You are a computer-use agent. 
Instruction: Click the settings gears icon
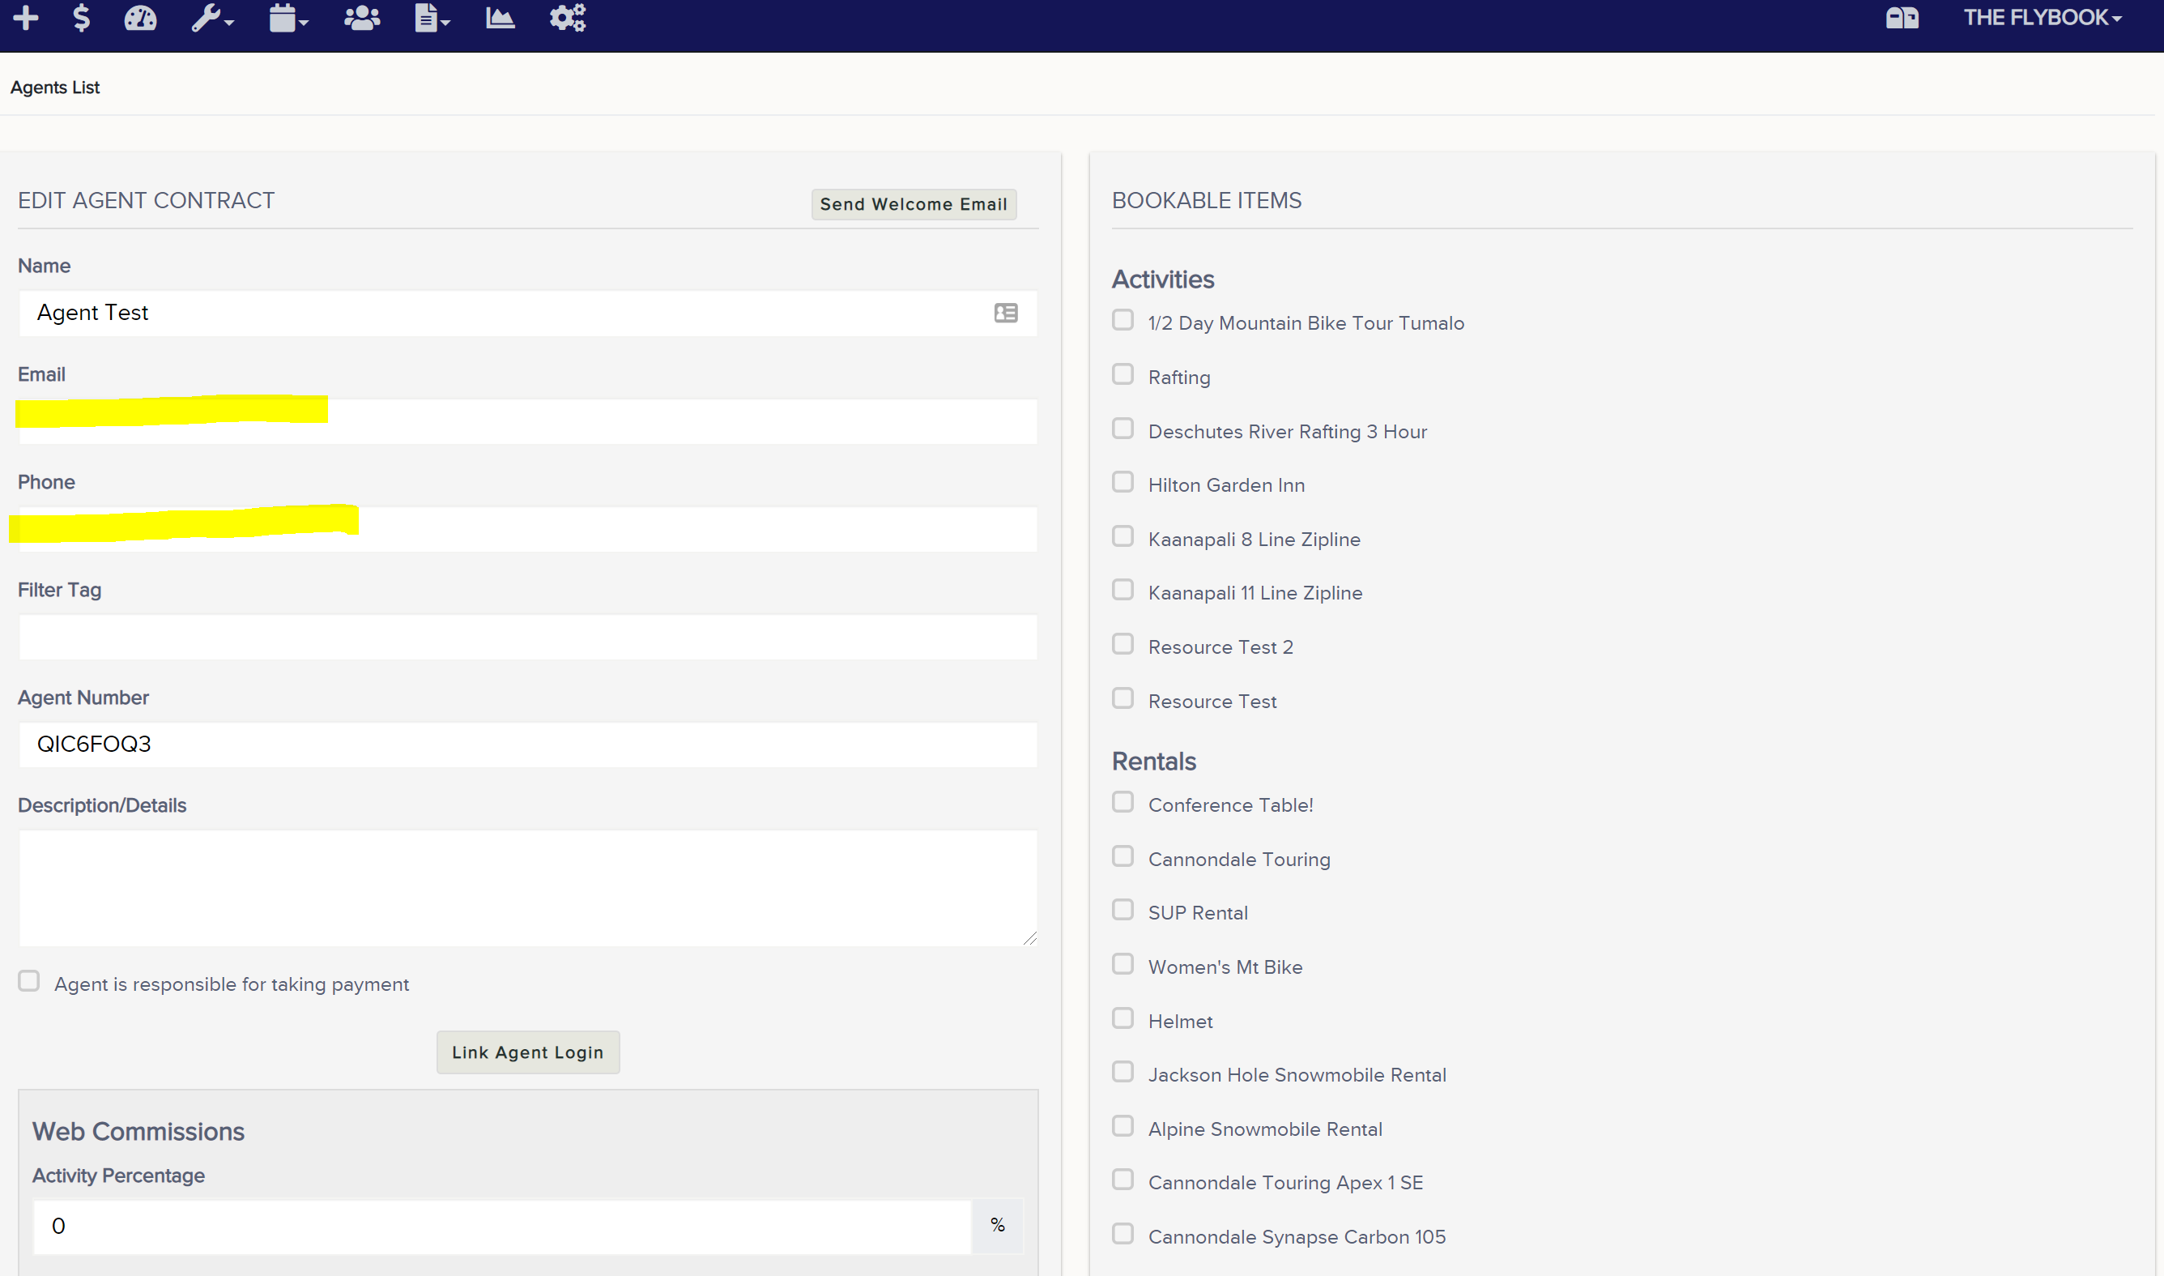[x=566, y=17]
